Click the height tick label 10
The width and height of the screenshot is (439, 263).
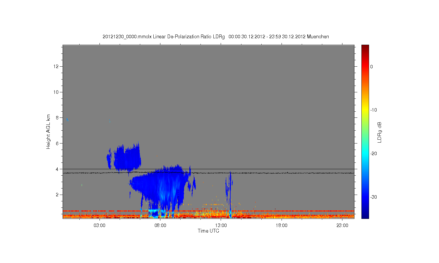click(56, 92)
